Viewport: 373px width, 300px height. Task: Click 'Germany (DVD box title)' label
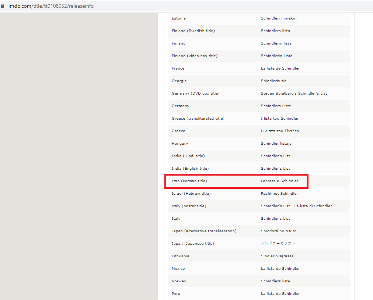click(x=196, y=93)
